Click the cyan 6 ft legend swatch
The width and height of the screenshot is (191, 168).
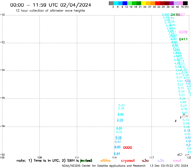click(x=116, y=3)
